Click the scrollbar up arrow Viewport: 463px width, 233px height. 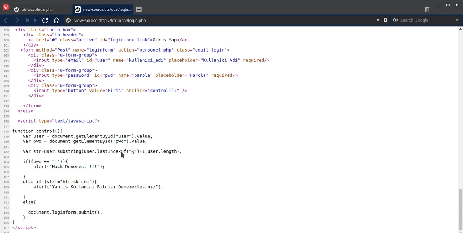(x=460, y=29)
